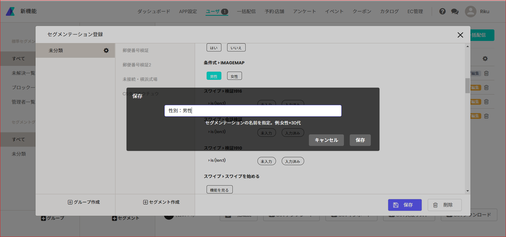The height and width of the screenshot is (237, 506).
Task: Open the chat bubbles icon
Action: coord(455,12)
